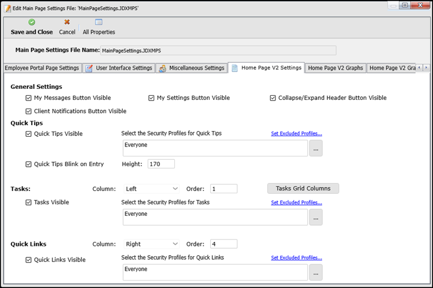Open the partially hidden Home Page V2 Gra tab
433x288 pixels.
pos(391,68)
